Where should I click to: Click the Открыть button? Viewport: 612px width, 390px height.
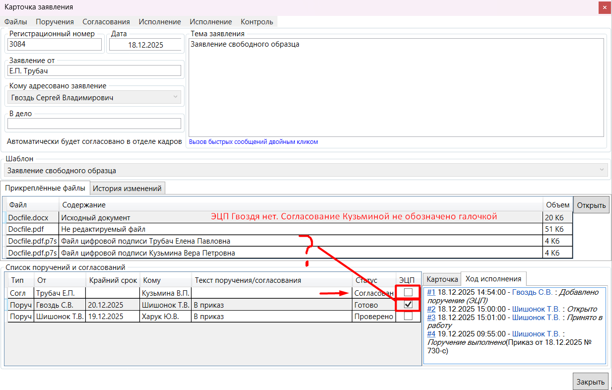591,205
